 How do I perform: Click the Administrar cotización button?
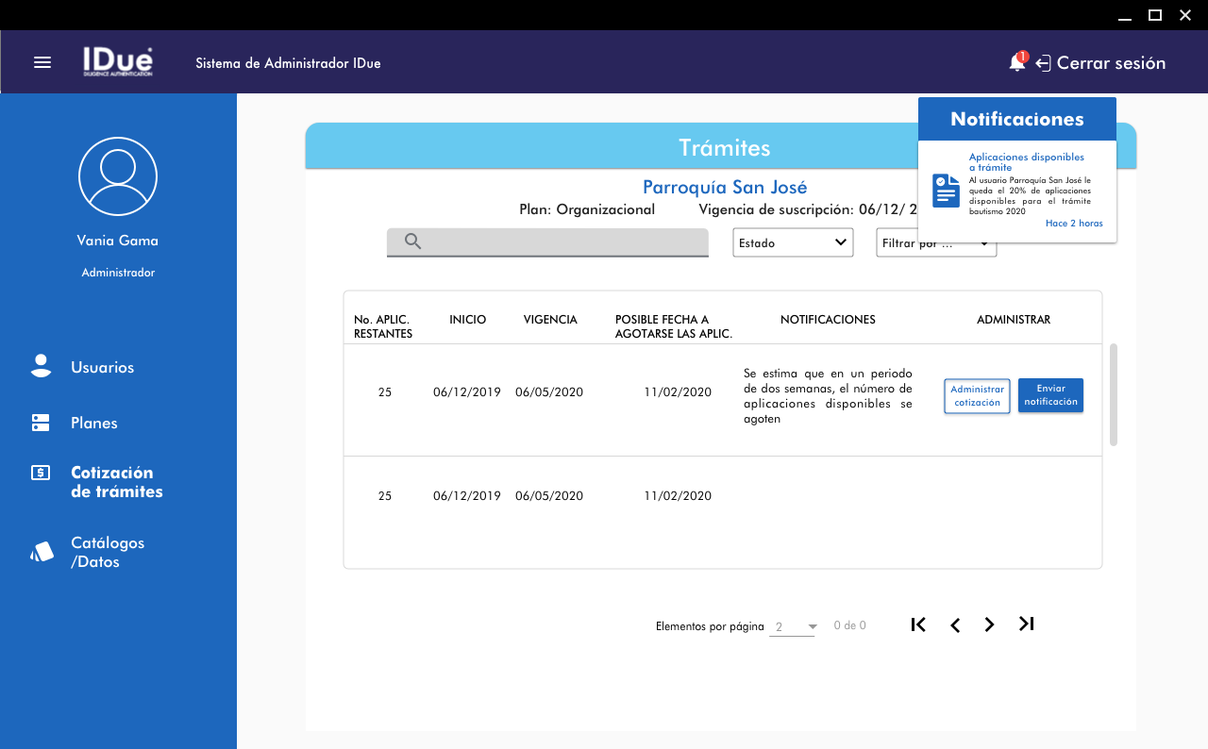tap(977, 396)
